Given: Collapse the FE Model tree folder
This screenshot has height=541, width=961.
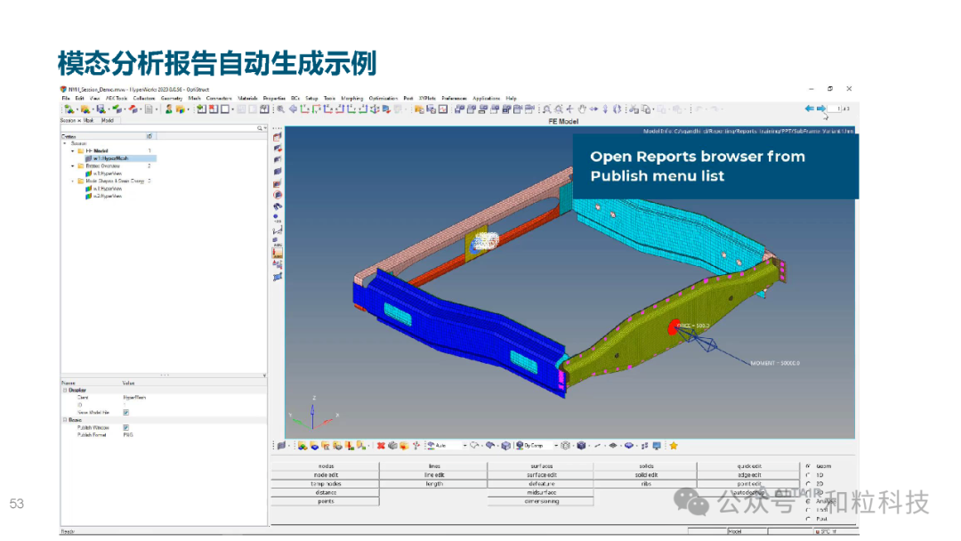Looking at the screenshot, I should (73, 151).
